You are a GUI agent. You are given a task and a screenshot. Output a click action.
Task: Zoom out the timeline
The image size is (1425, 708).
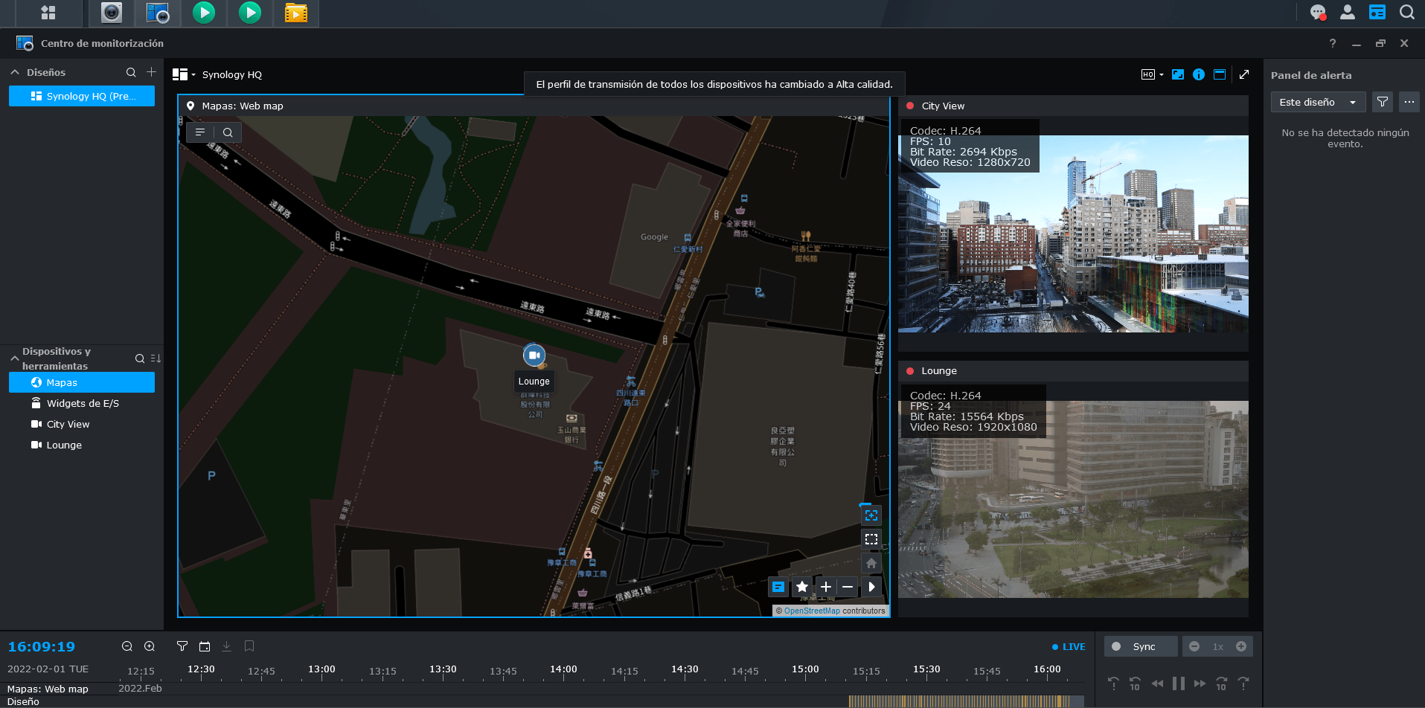pos(127,646)
